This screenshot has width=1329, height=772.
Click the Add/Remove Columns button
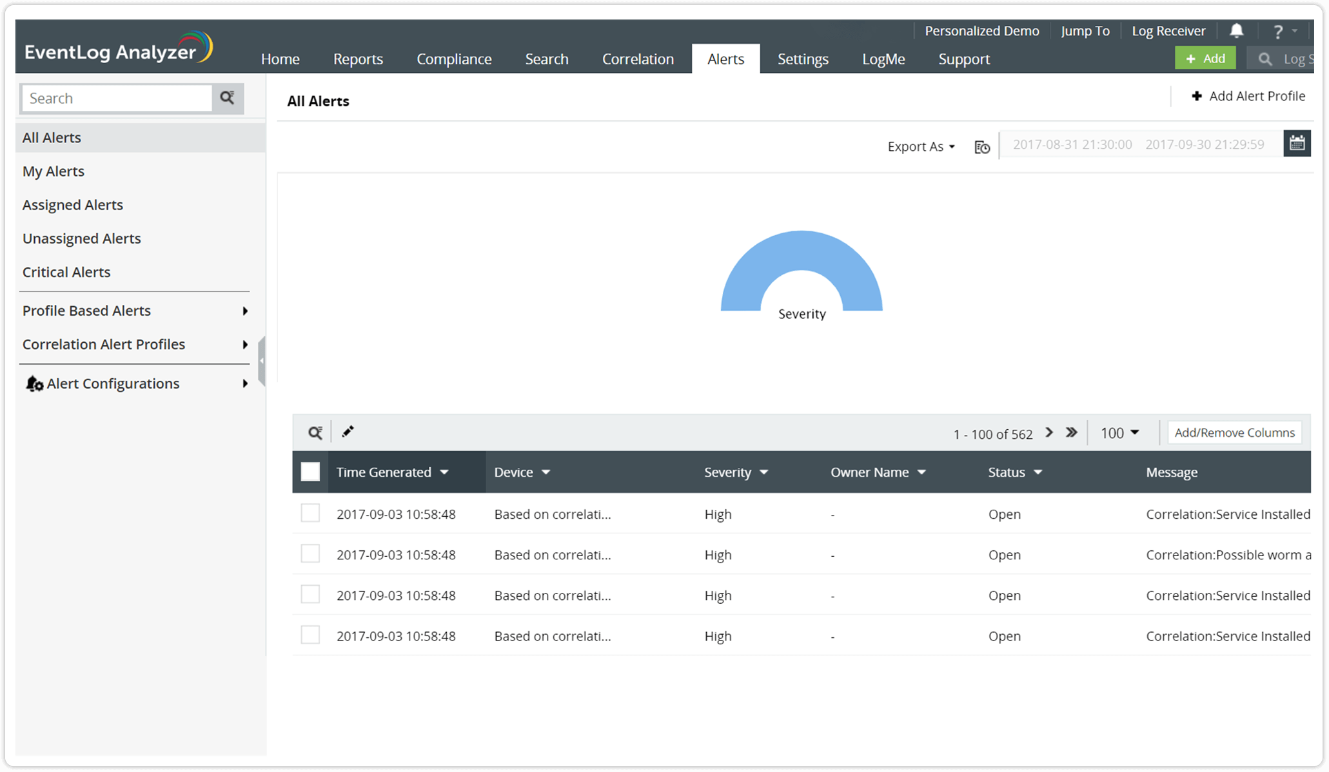(x=1234, y=433)
